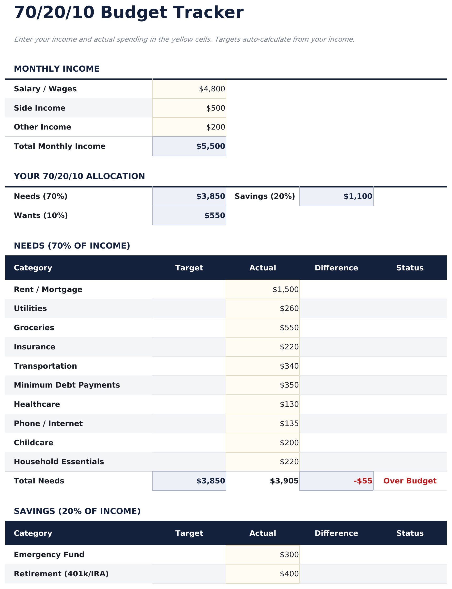Click the Other Income $200 cell

[189, 127]
